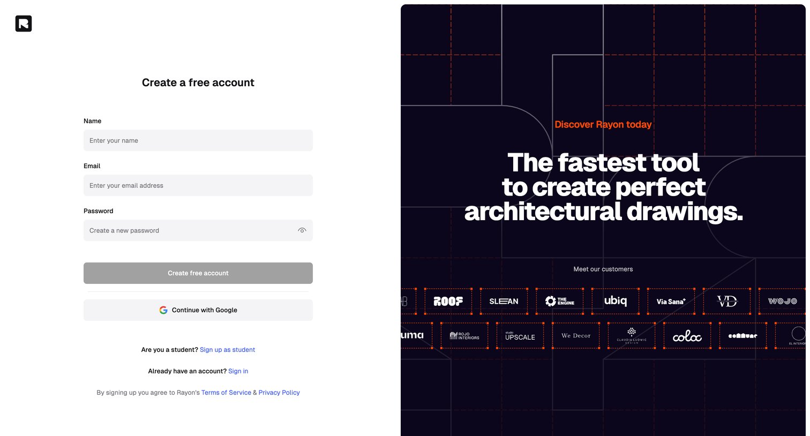Click the coloc customer logo
810x436 pixels.
point(687,335)
